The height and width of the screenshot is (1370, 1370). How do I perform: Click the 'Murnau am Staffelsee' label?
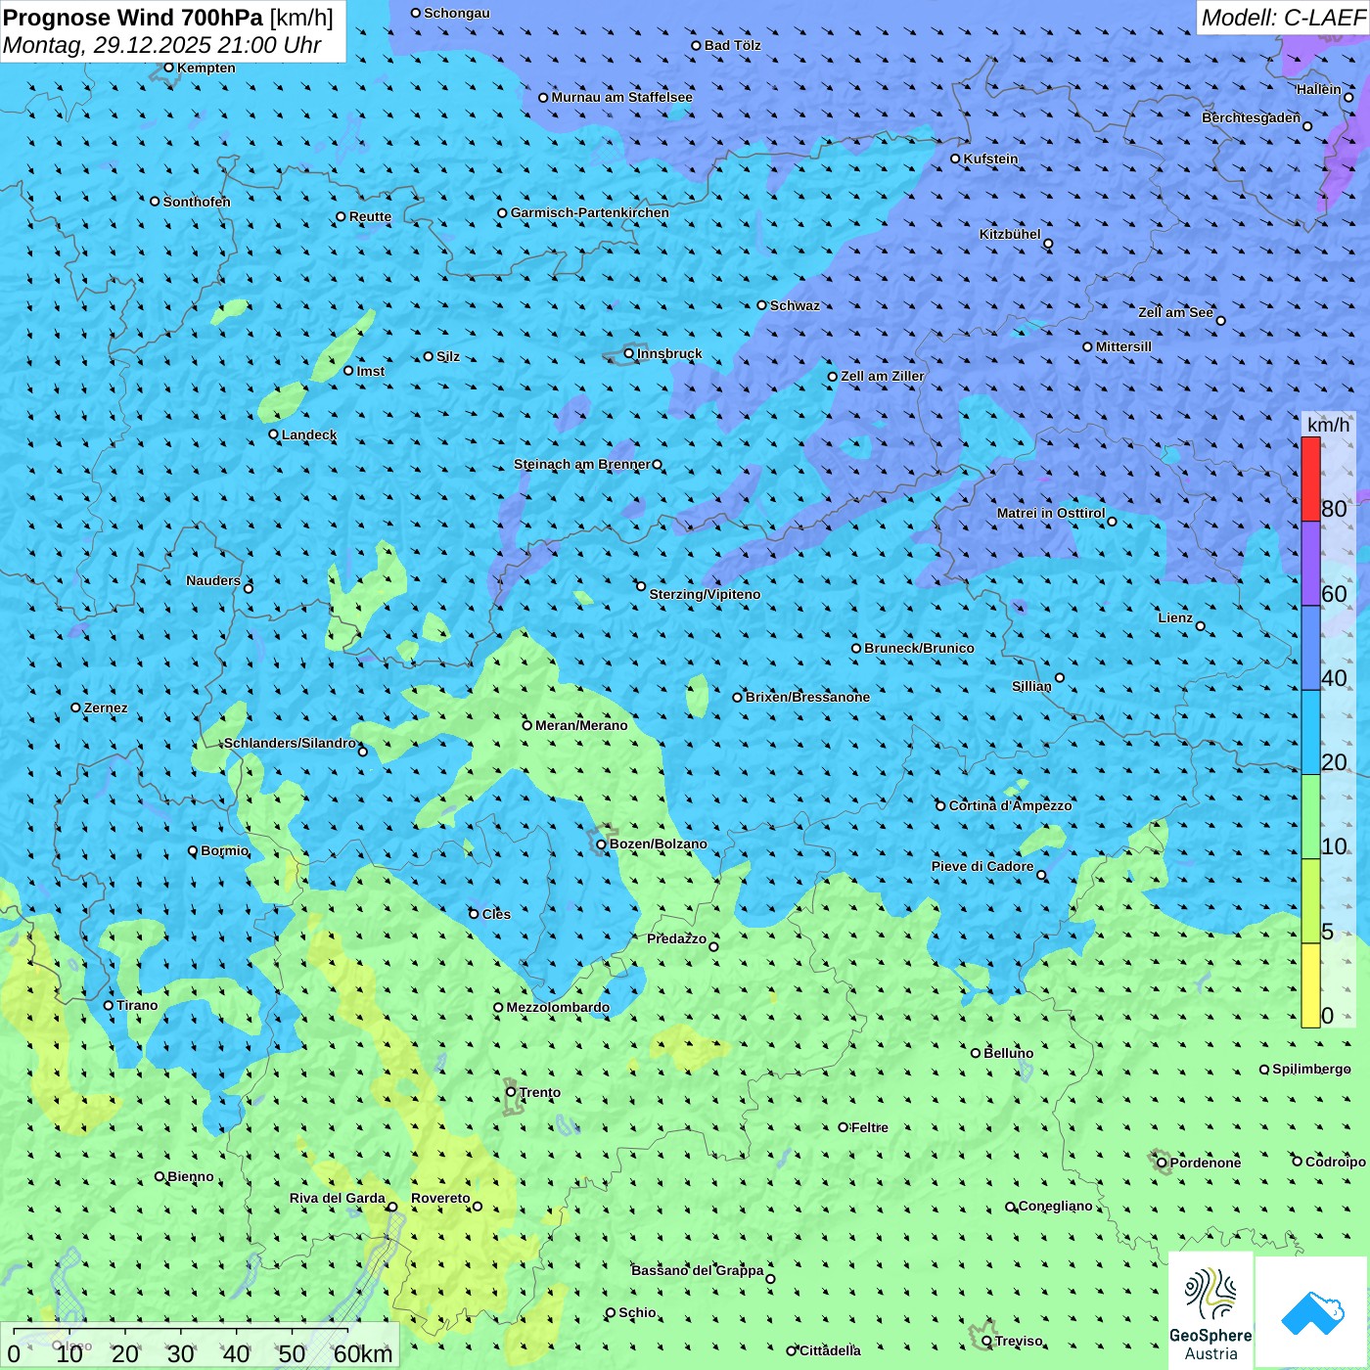pyautogui.click(x=622, y=97)
